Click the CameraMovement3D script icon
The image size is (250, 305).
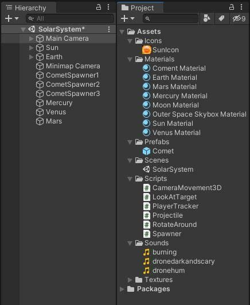click(x=147, y=188)
